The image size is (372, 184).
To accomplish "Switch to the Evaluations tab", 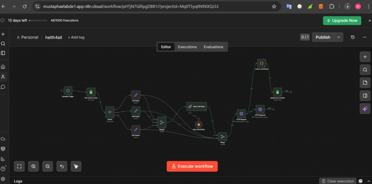I will click(x=213, y=47).
